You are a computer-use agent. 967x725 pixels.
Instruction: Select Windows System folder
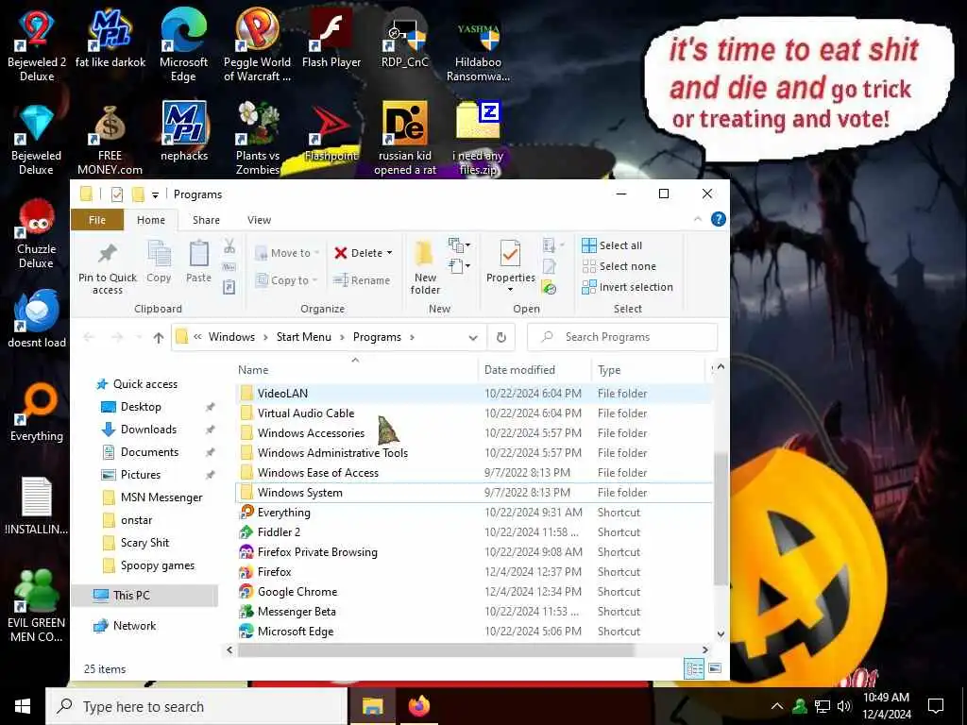tap(472, 493)
